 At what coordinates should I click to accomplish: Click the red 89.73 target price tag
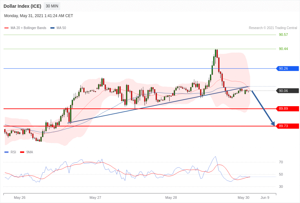pos(287,126)
